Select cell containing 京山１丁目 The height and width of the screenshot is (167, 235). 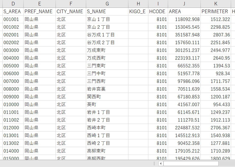pyautogui.click(x=107, y=19)
